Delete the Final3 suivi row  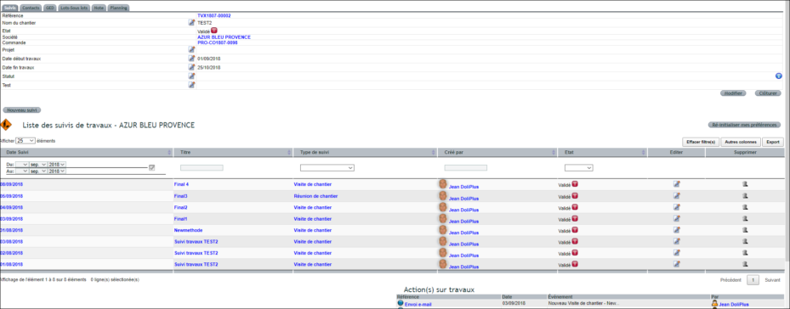(x=745, y=196)
